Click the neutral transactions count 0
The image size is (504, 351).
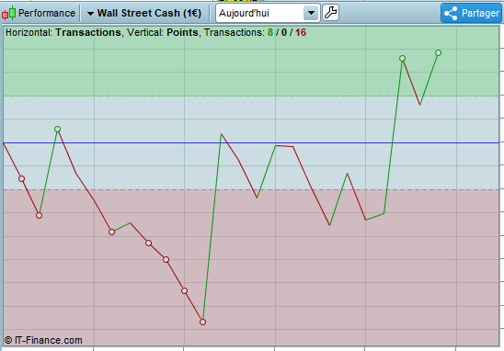click(284, 32)
